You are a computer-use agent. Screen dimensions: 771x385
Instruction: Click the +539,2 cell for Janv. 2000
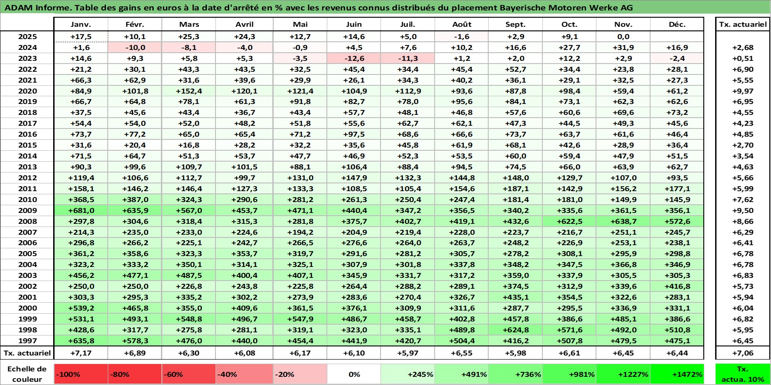click(81, 308)
